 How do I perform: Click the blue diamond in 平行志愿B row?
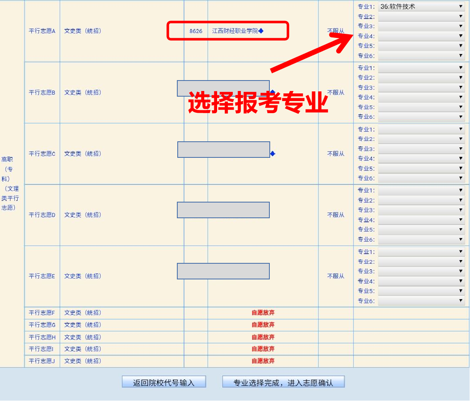273,92
